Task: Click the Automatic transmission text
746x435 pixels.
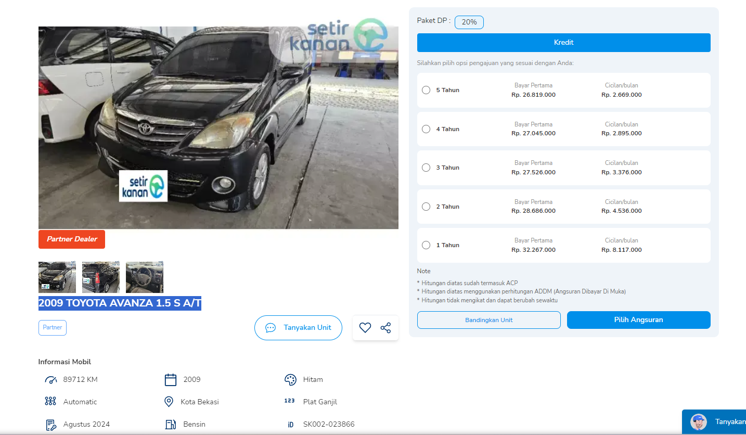Action: [x=80, y=402]
